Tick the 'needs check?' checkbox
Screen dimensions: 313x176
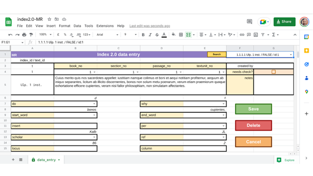[273, 72]
